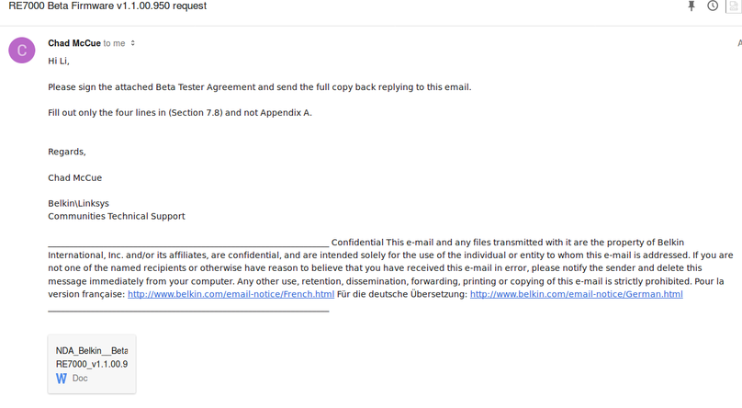
Task: Click the 'to me' recipient text
Action: point(115,43)
